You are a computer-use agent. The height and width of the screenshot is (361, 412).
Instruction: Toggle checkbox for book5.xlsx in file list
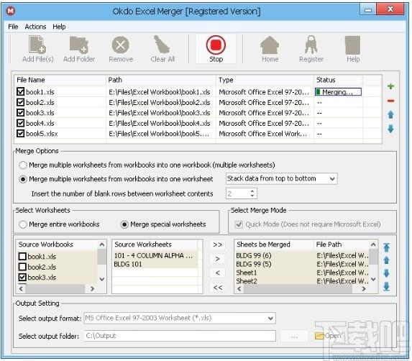(x=20, y=134)
